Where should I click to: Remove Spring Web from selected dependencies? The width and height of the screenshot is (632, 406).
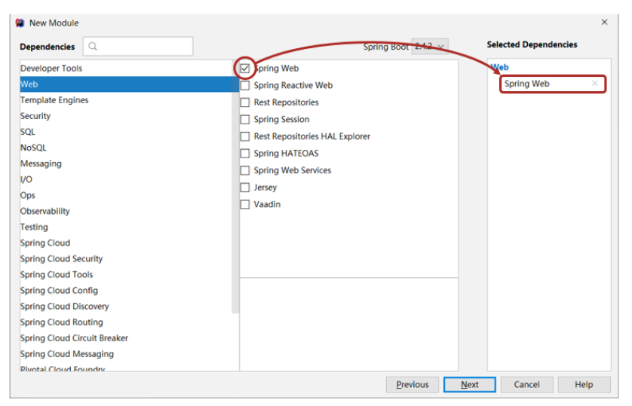coord(594,84)
